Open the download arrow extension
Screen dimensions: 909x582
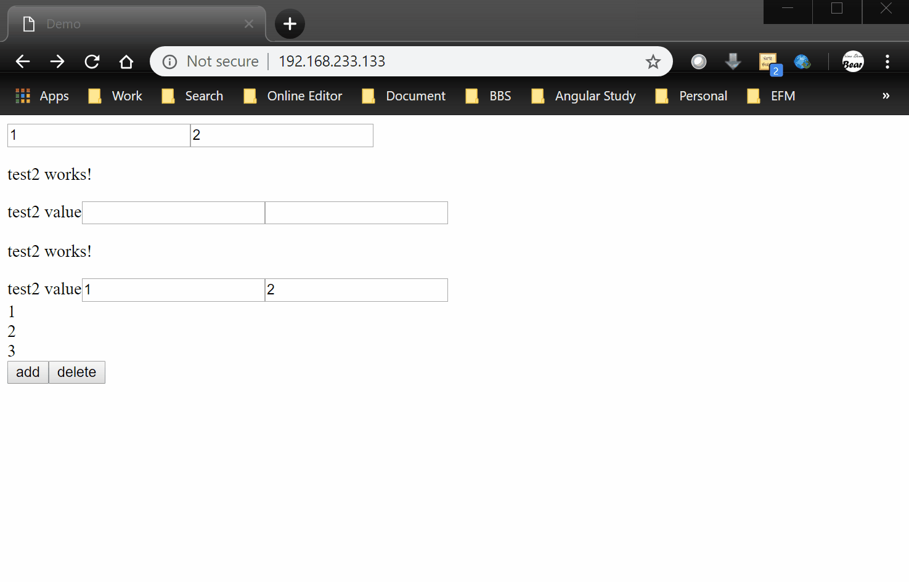733,62
